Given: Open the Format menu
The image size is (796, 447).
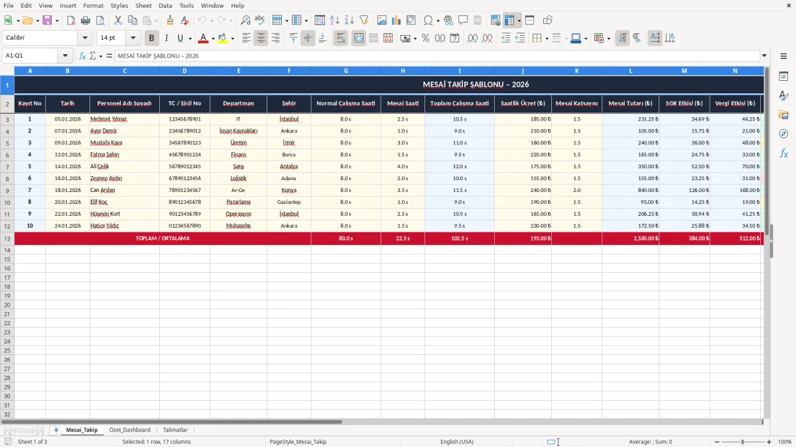Looking at the screenshot, I should (93, 5).
